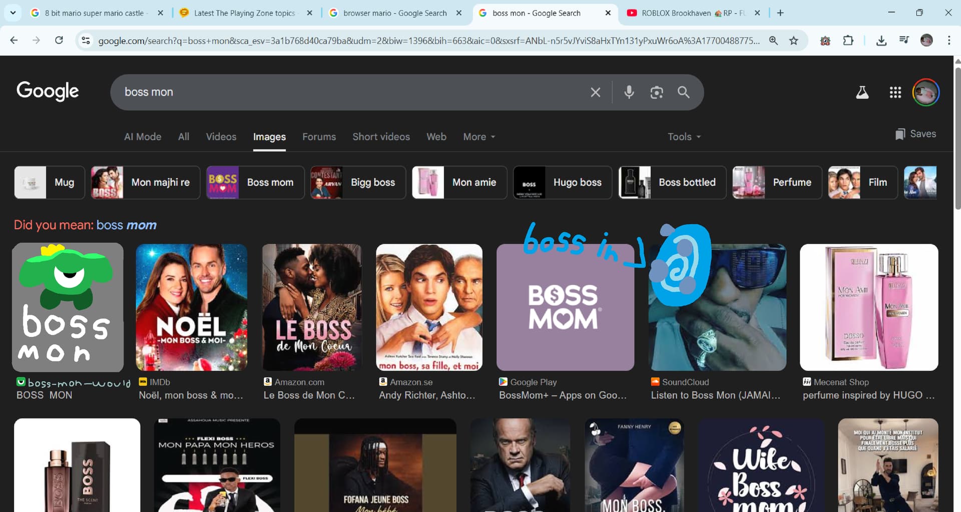This screenshot has height=512, width=961.
Task: Click in the boss mon search field
Action: pyautogui.click(x=350, y=92)
